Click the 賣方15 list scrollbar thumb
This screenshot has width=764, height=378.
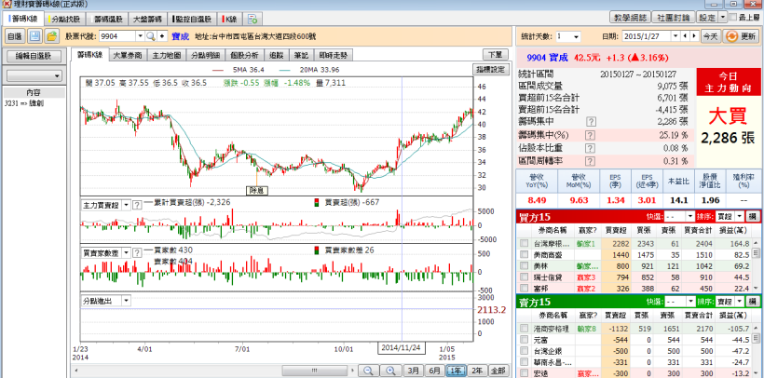[756, 336]
